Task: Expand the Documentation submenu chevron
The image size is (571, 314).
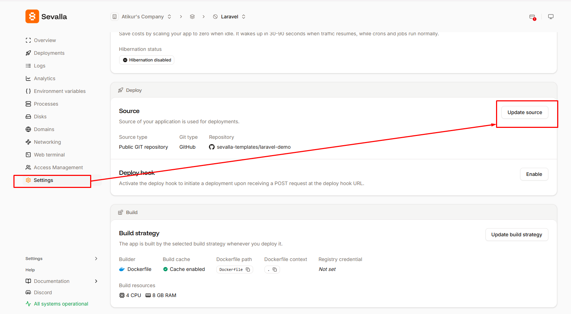Action: pyautogui.click(x=96, y=281)
